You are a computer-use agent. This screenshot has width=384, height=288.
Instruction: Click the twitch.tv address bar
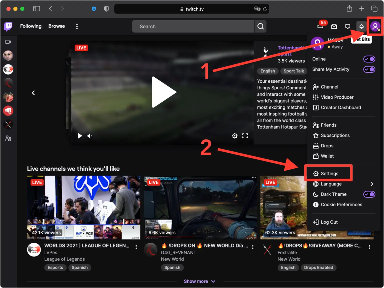coord(191,9)
